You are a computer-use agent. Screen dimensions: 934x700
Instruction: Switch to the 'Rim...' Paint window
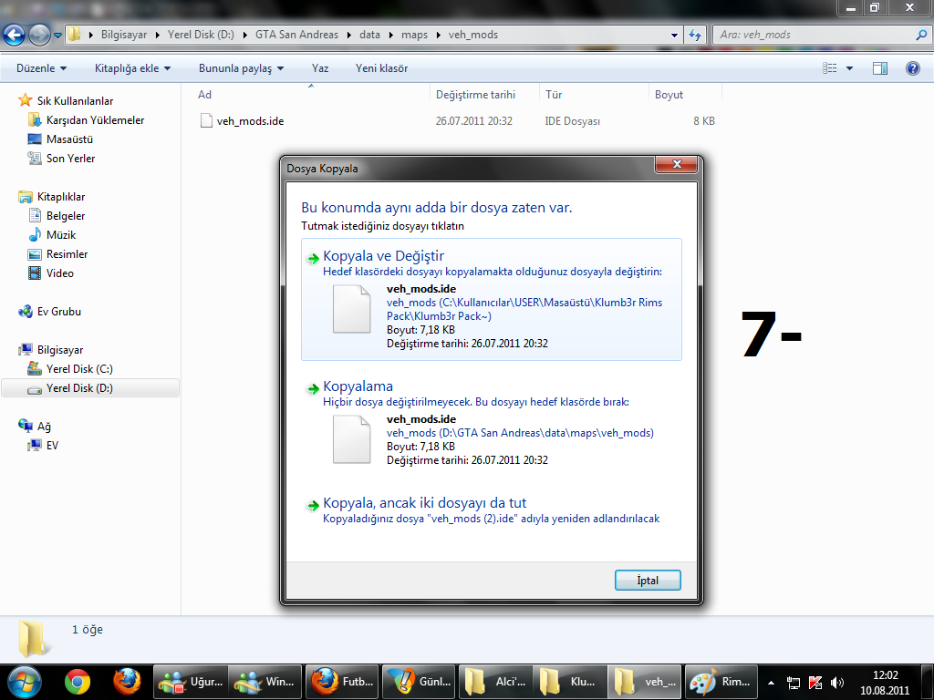tap(721, 682)
